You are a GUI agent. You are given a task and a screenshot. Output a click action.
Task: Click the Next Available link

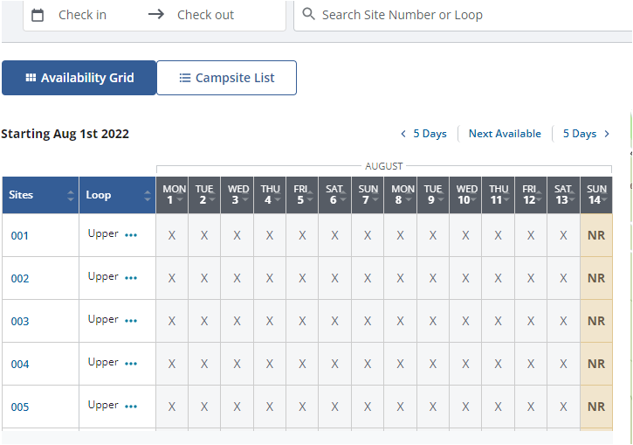tap(505, 134)
